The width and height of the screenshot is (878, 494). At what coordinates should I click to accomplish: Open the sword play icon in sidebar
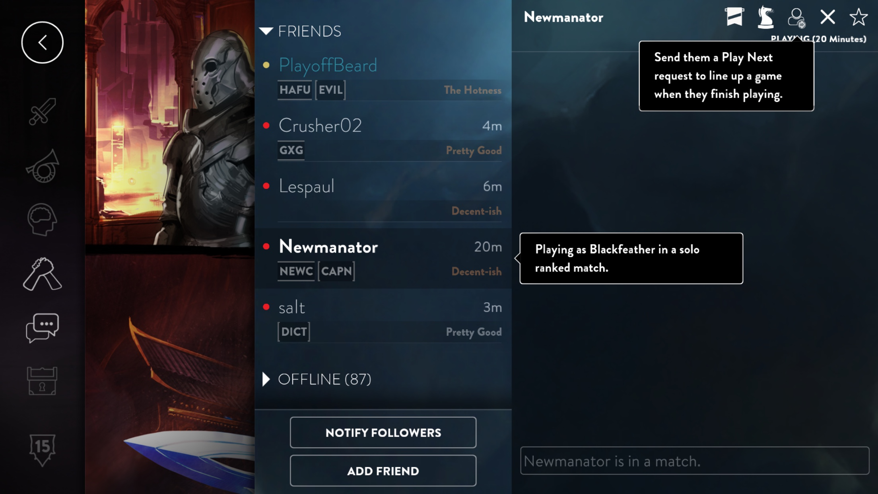coord(42,111)
